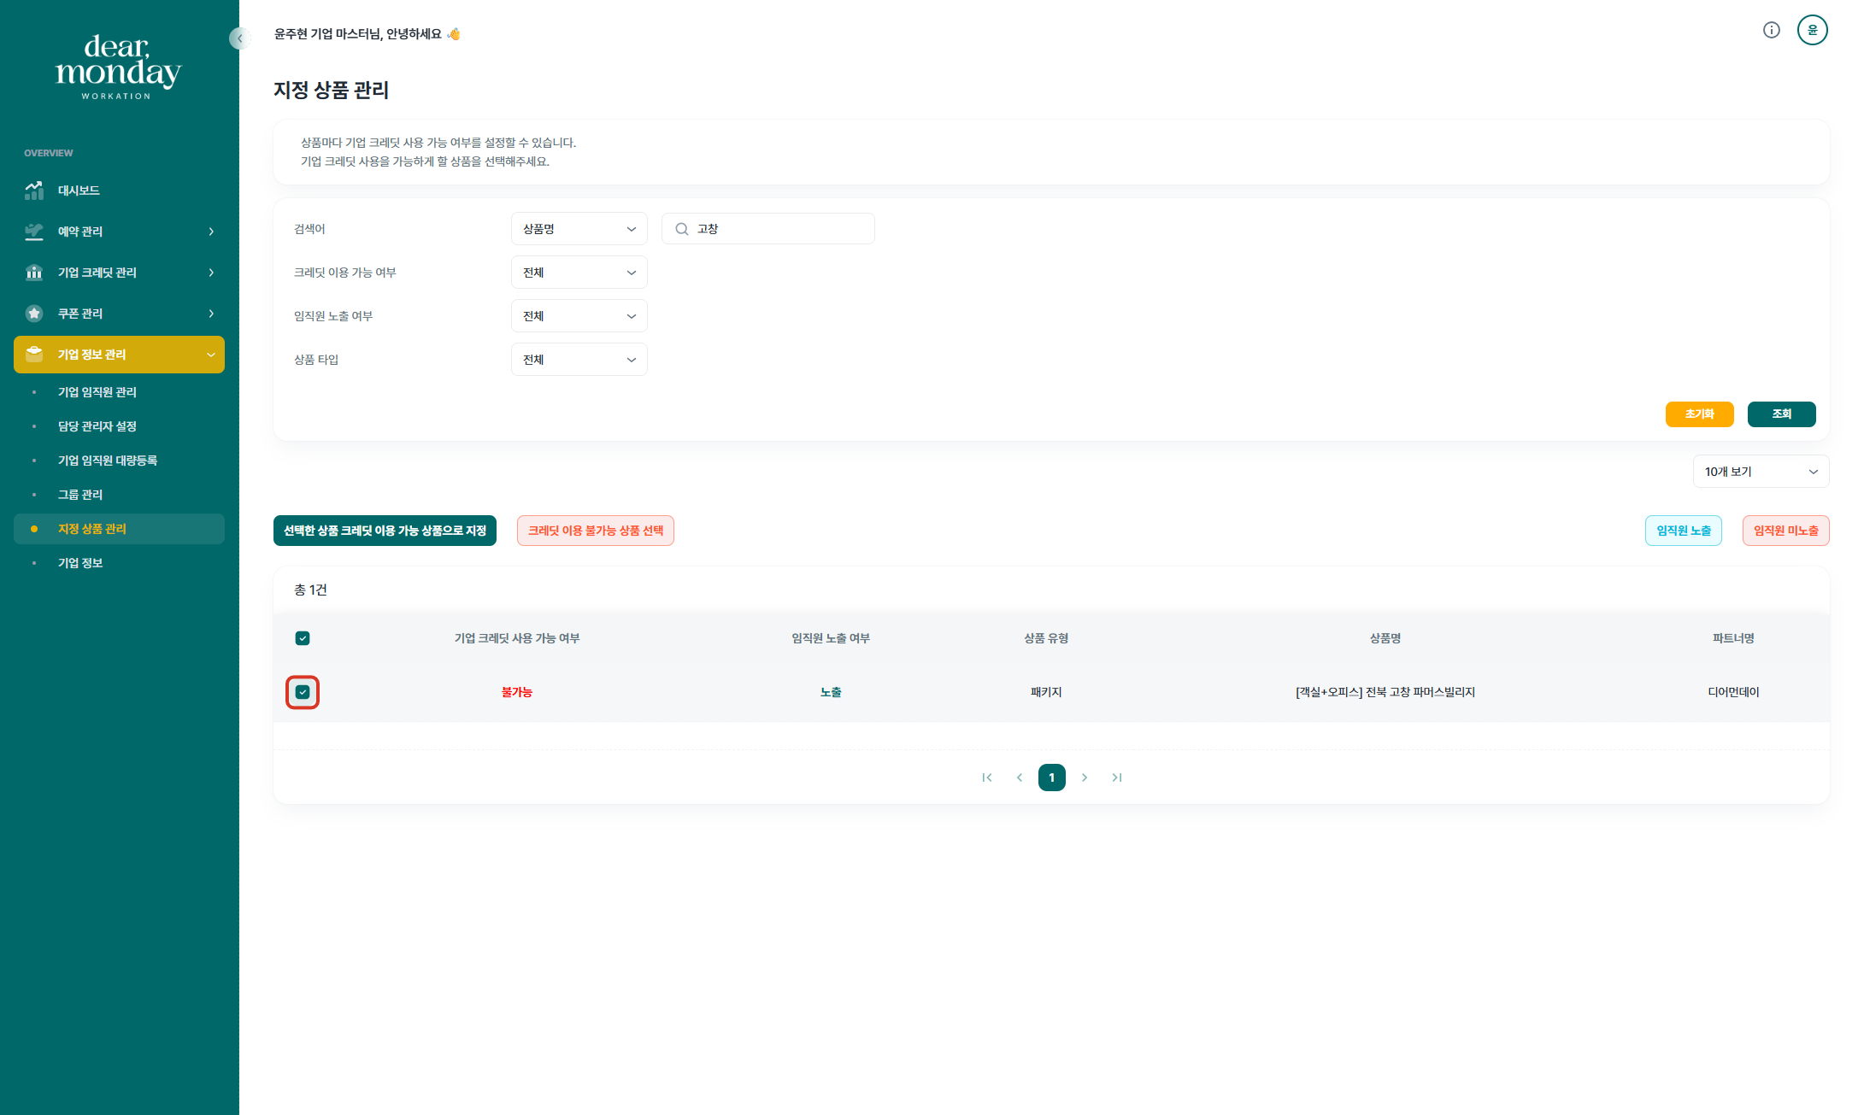Open the 10개 보기 page size dropdown
Screen dimensions: 1864x1115
(x=1760, y=472)
